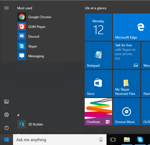Image resolution: width=150 pixels, height=145 pixels.
Task: Select the GOM Player label text
Action: pyautogui.click(x=37, y=27)
